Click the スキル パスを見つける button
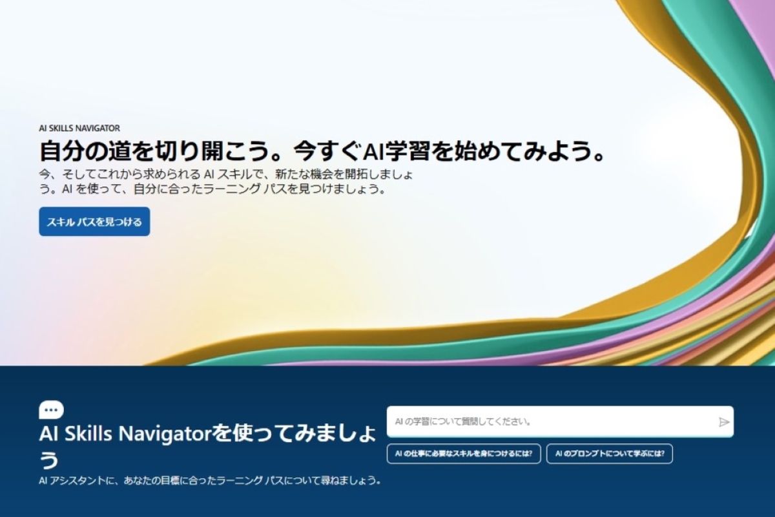 tap(94, 222)
